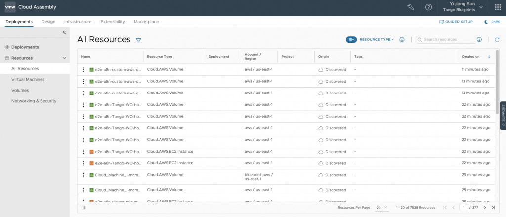This screenshot has width=506, height=217.
Task: Click the filter funnel icon beside All Resources
Action: click(x=139, y=40)
